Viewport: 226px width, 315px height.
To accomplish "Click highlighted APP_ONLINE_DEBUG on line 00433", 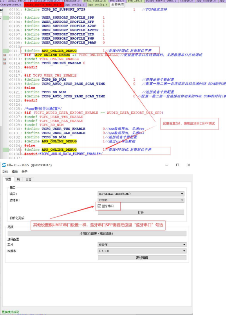I will (59, 141).
